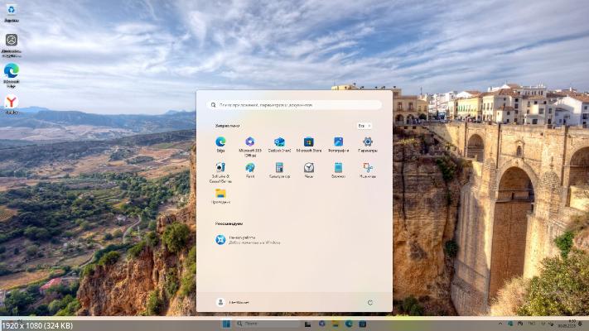589x331 pixels.
Task: Expand the All apps list button
Action: [x=364, y=126]
